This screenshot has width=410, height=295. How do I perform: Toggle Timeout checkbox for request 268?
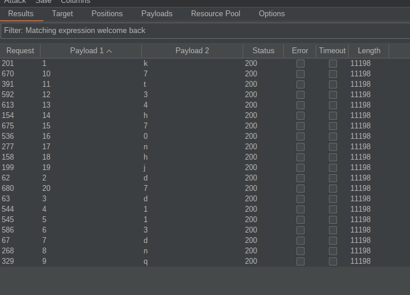point(333,251)
